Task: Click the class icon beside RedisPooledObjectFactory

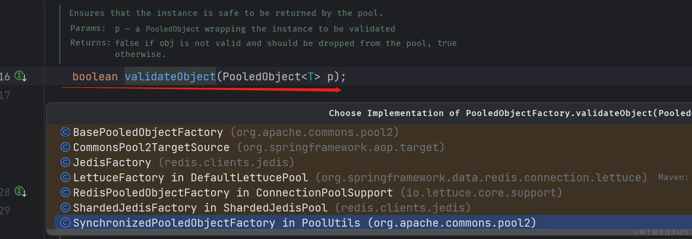Action: 65,193
